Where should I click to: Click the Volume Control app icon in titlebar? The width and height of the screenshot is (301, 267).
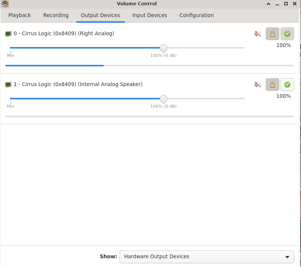tap(5, 3)
